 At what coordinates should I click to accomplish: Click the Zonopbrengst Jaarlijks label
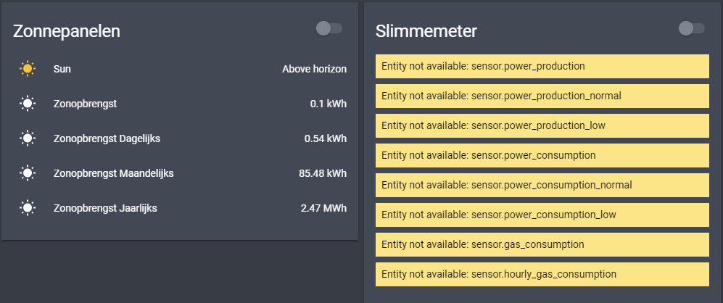(105, 208)
